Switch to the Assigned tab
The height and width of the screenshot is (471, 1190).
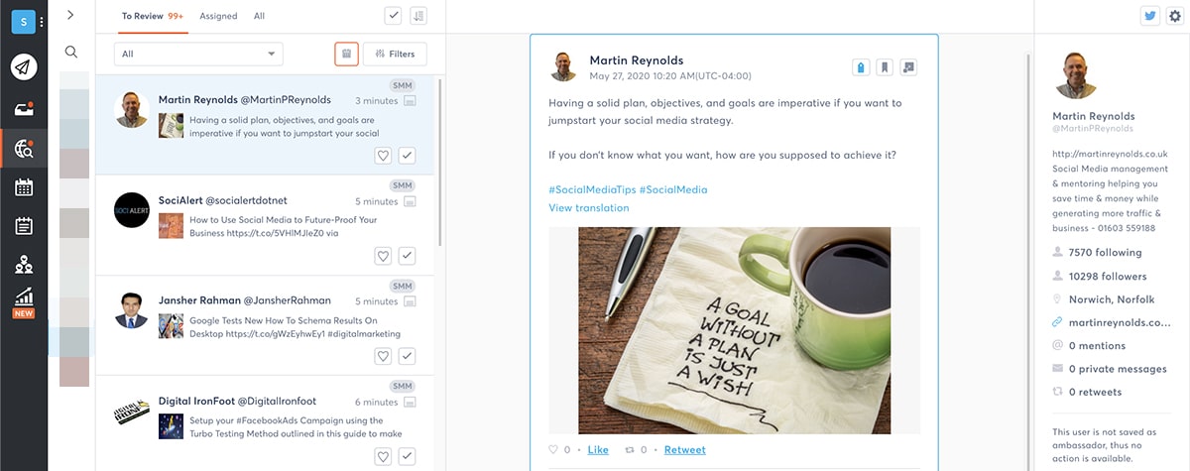[x=218, y=16]
